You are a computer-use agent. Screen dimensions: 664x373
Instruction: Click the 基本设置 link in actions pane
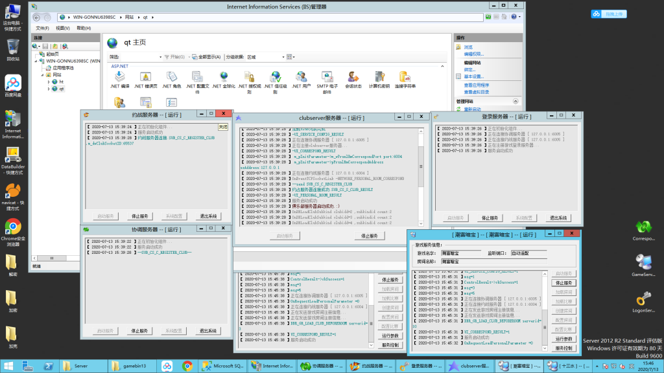473,76
